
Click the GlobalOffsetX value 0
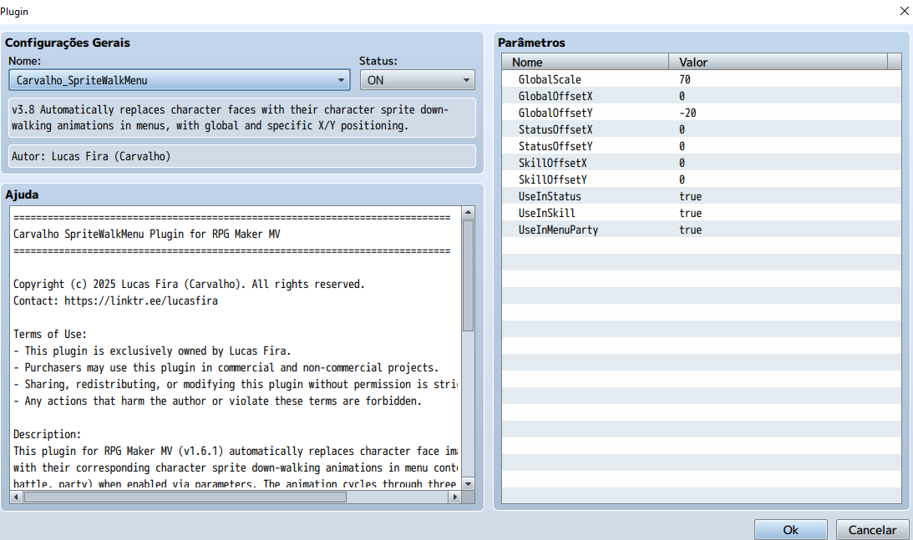click(x=682, y=96)
